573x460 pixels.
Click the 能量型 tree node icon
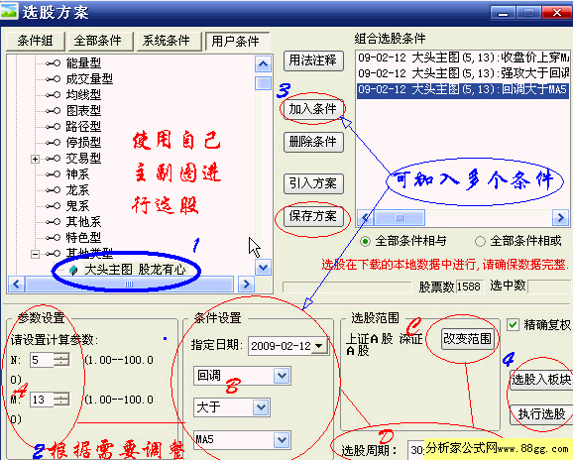tap(54, 63)
